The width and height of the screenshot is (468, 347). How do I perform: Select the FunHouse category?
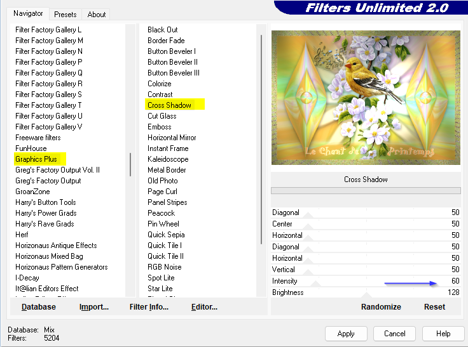31,148
